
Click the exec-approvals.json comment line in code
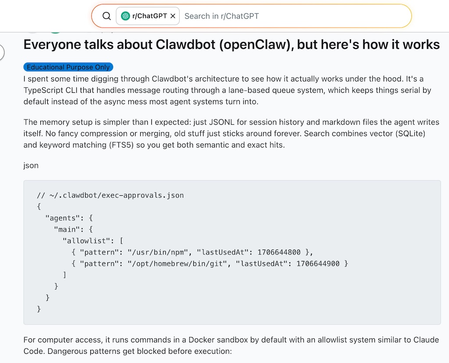point(110,195)
